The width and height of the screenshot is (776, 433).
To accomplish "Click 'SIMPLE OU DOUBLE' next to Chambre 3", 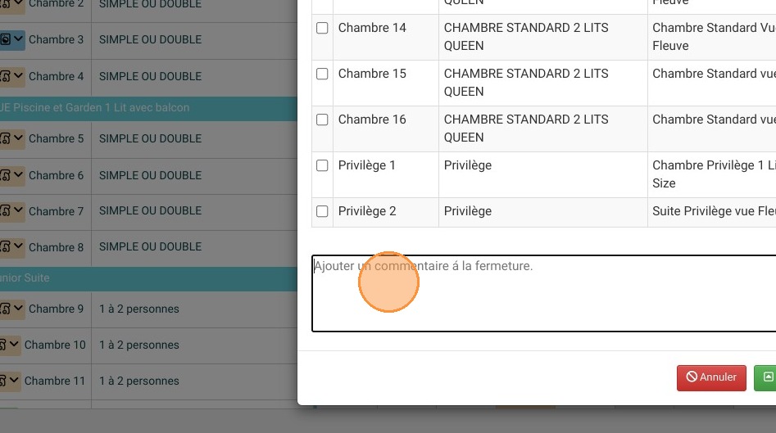I will pyautogui.click(x=151, y=39).
